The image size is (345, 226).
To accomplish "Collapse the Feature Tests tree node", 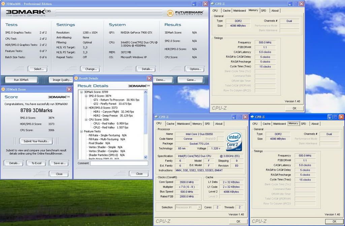I will [x=82, y=131].
